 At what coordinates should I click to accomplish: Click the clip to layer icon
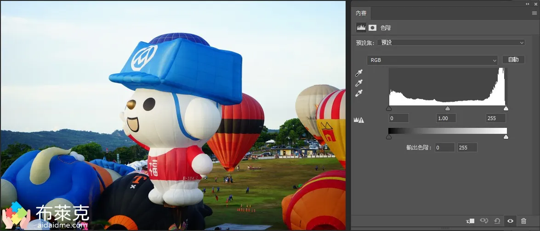(x=470, y=221)
